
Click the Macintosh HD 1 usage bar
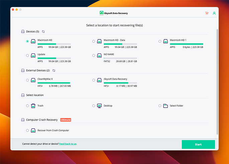(x=187, y=44)
